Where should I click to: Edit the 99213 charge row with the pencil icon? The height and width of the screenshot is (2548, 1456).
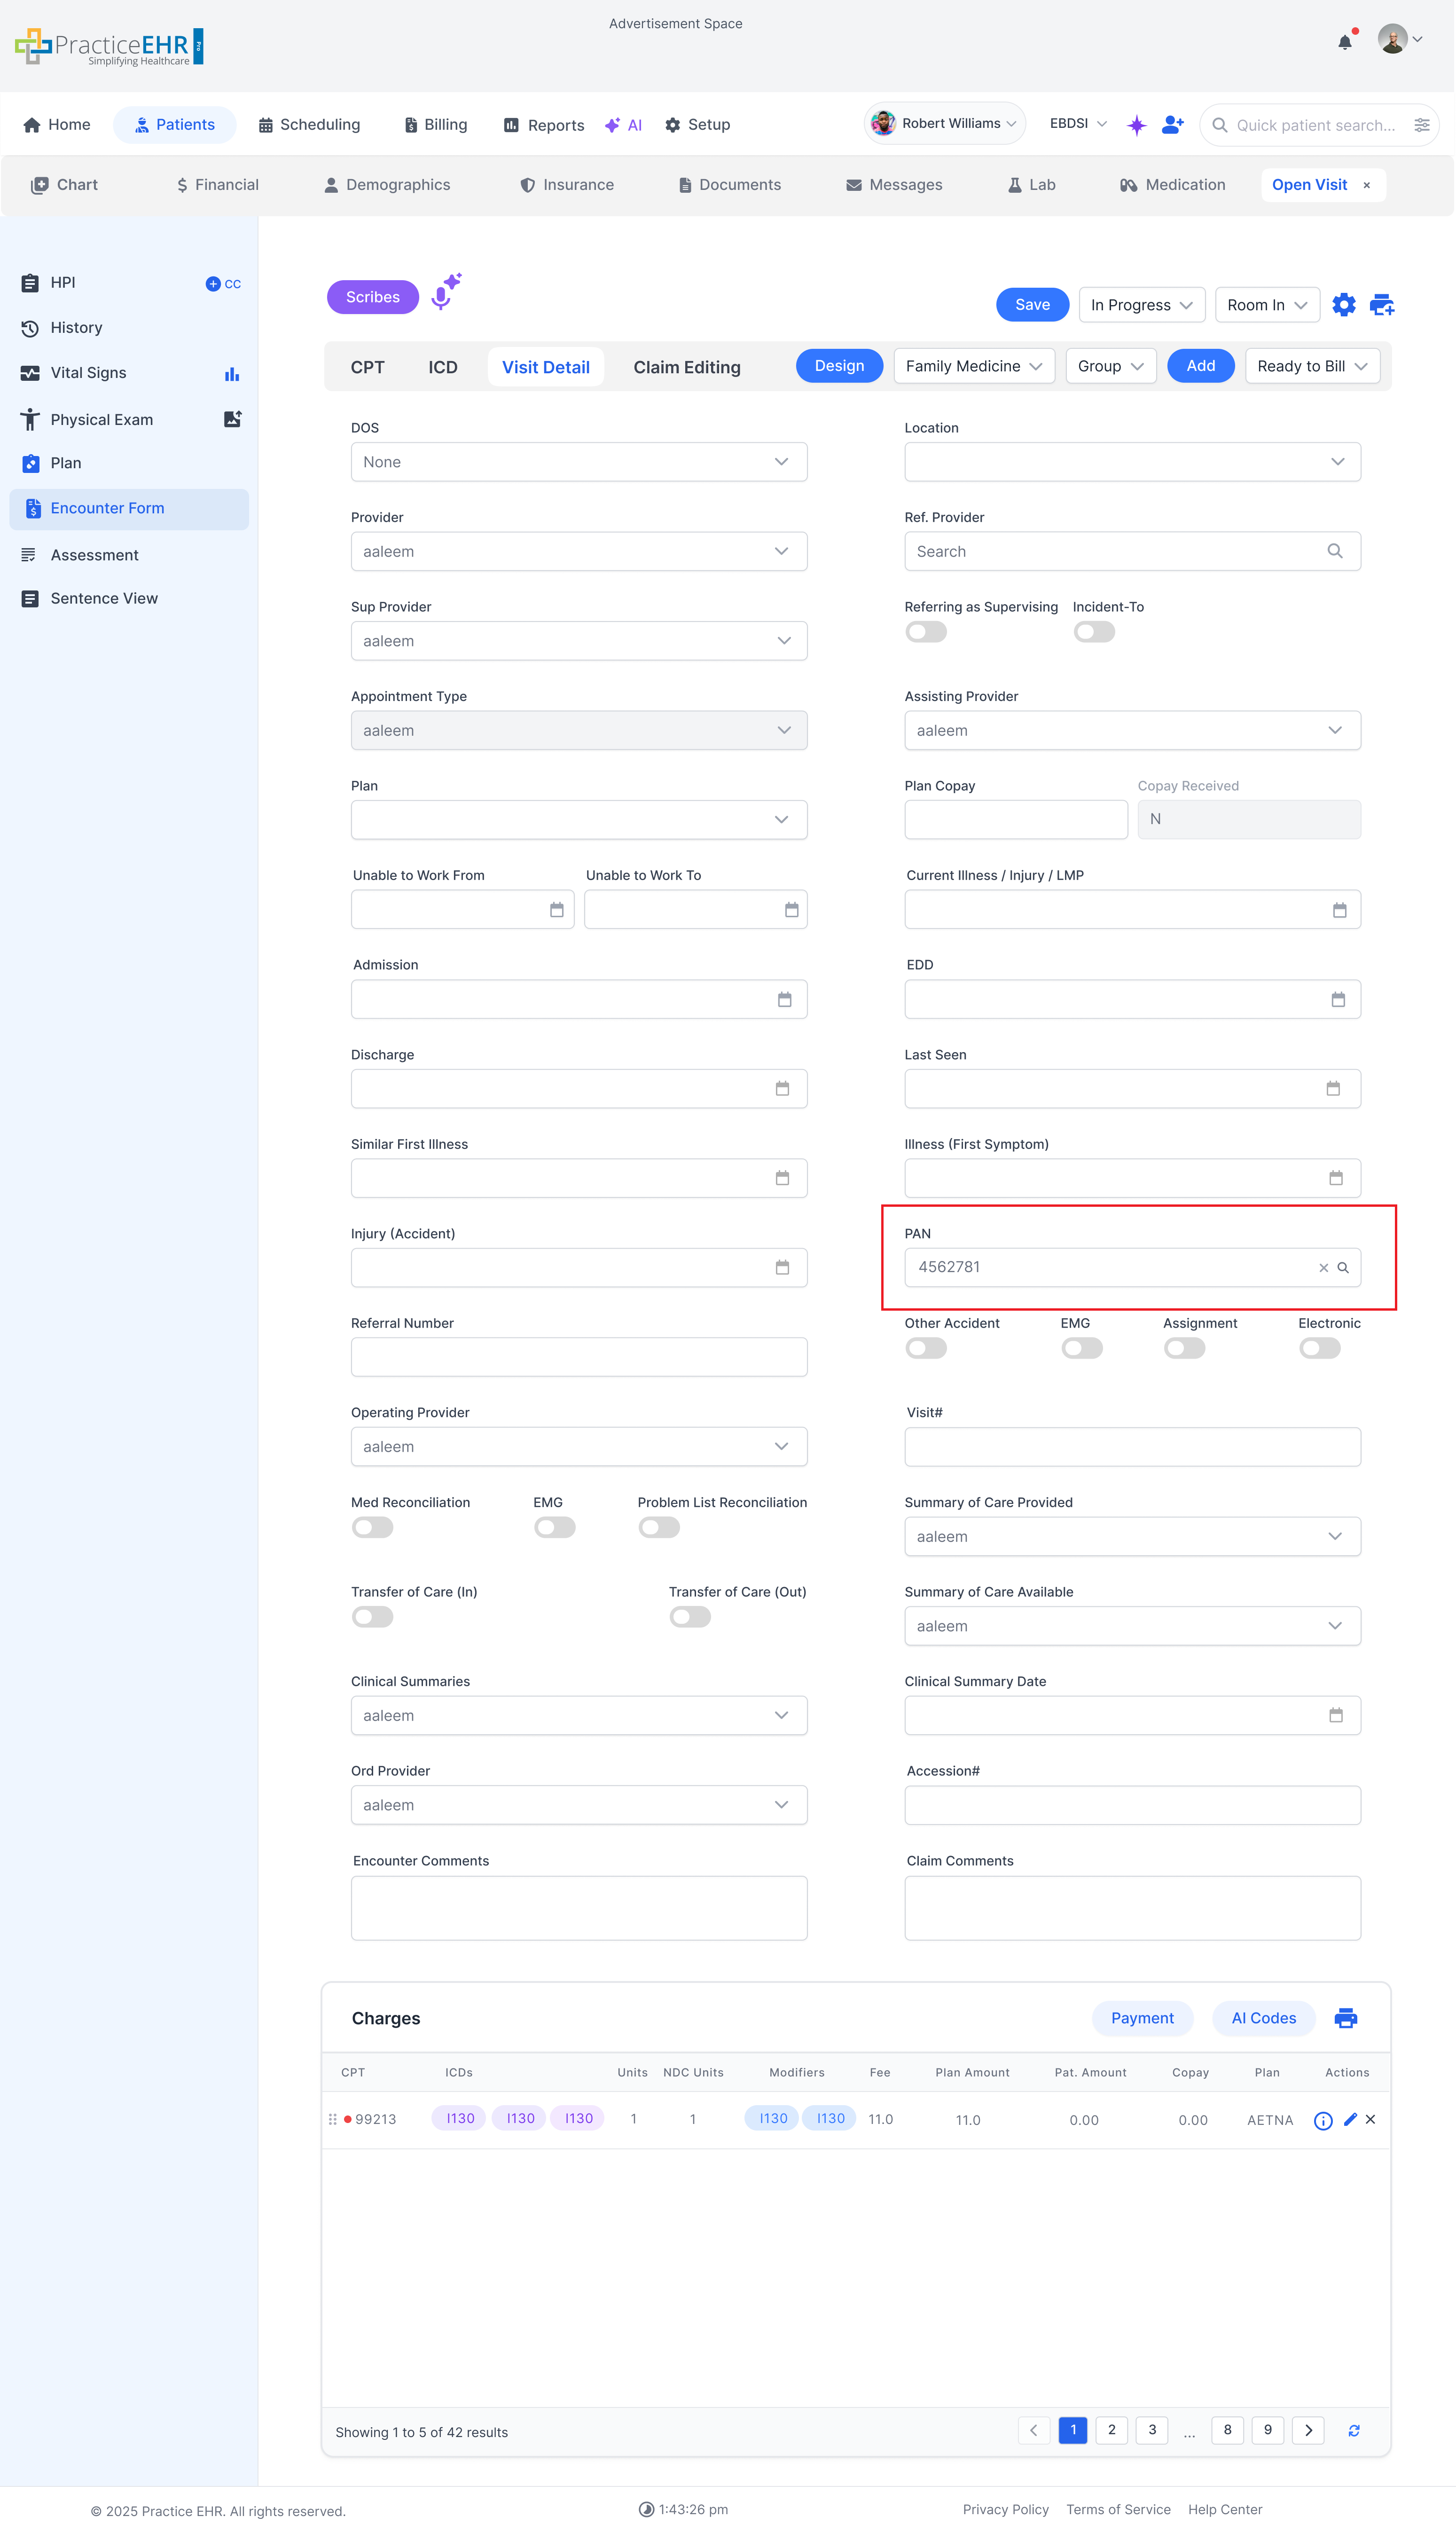(x=1350, y=2119)
